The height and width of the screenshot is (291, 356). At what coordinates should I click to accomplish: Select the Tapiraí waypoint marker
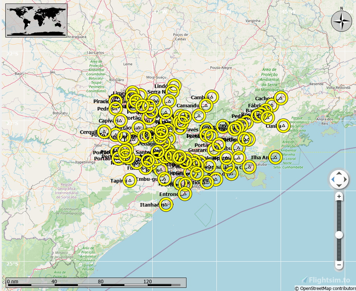pyautogui.click(x=130, y=180)
